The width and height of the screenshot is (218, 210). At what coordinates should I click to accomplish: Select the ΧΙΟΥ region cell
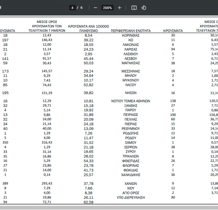coord(131,188)
